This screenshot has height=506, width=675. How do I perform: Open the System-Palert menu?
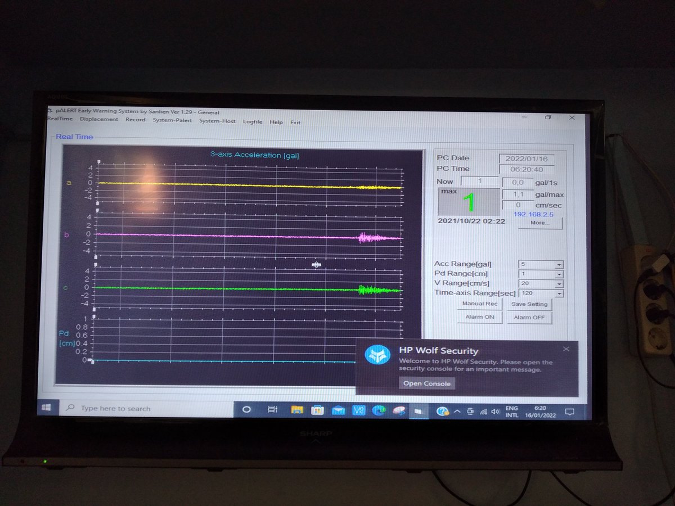tap(172, 120)
